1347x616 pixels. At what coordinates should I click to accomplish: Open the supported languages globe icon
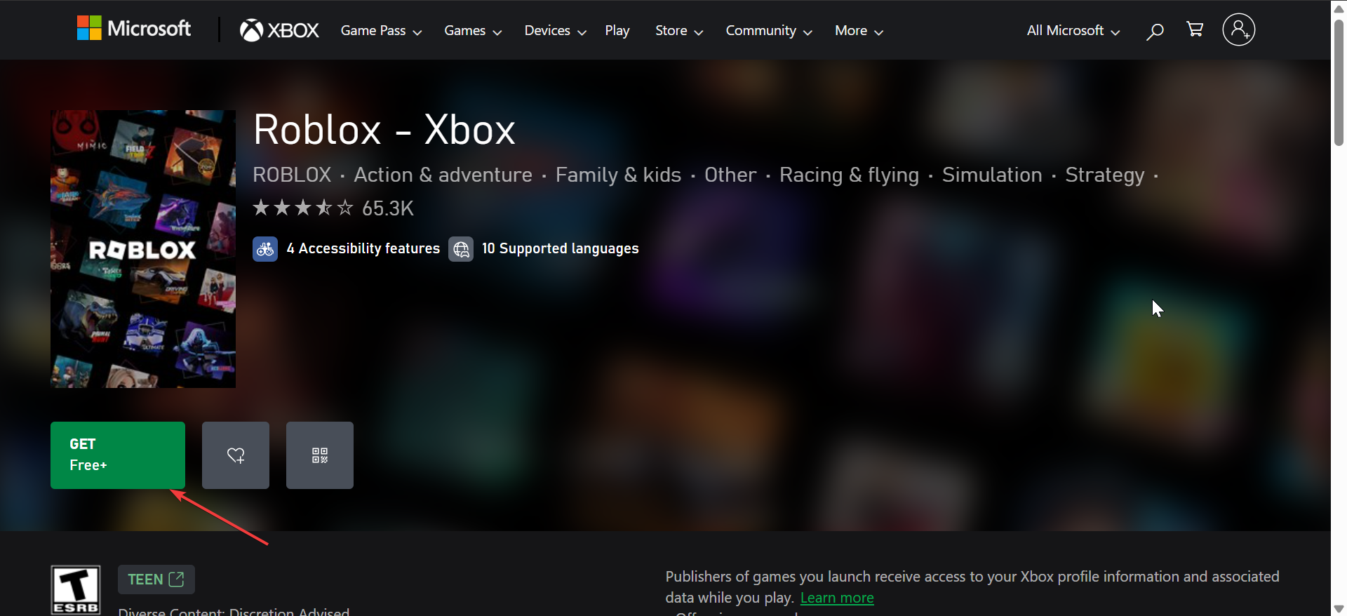click(461, 249)
